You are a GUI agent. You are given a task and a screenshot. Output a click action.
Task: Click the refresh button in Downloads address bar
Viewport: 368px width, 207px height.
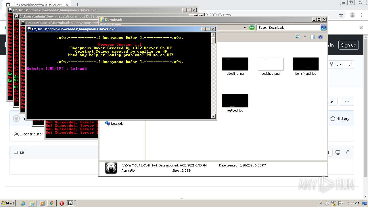252,28
